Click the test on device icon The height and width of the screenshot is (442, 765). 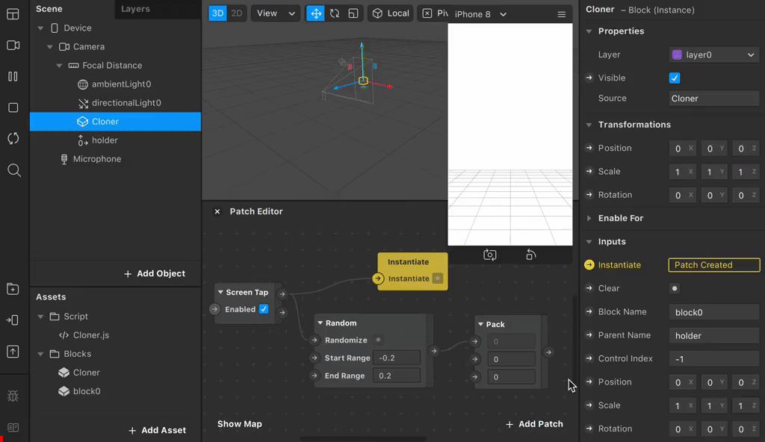click(13, 320)
